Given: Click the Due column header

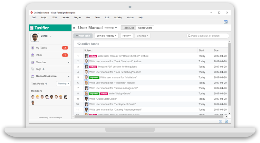Looking at the screenshot, I should [220, 50].
